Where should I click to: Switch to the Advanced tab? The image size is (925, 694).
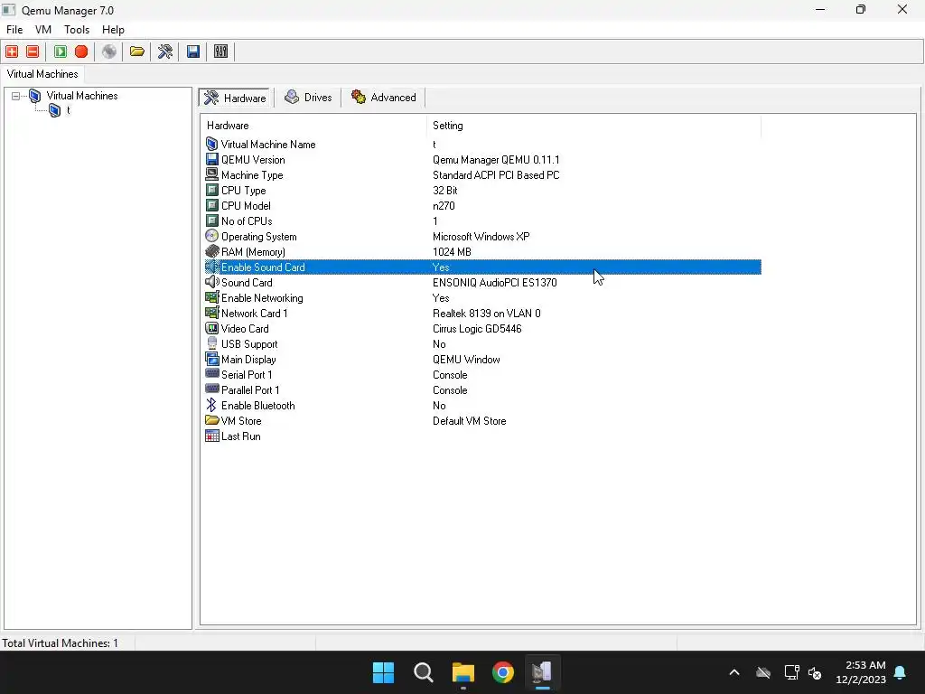pos(383,98)
